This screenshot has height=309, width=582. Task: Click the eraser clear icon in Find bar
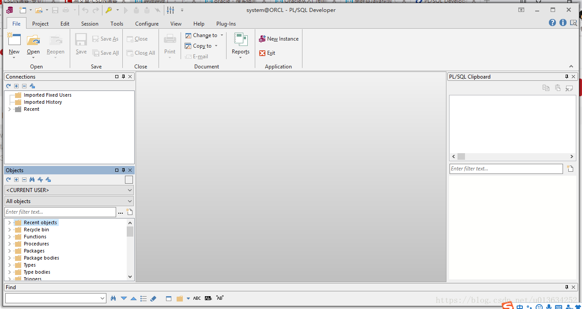[x=153, y=298]
